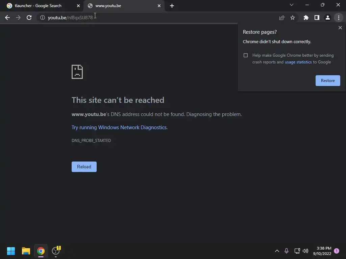Screen dimensions: 346x259
Task: Bookmark this tab with the star icon
Action: tap(293, 18)
